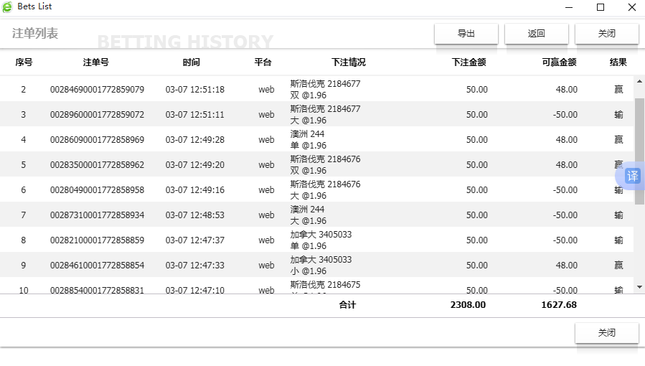645x366 pixels.
Task: Click web platform cell in row 6
Action: tap(266, 189)
